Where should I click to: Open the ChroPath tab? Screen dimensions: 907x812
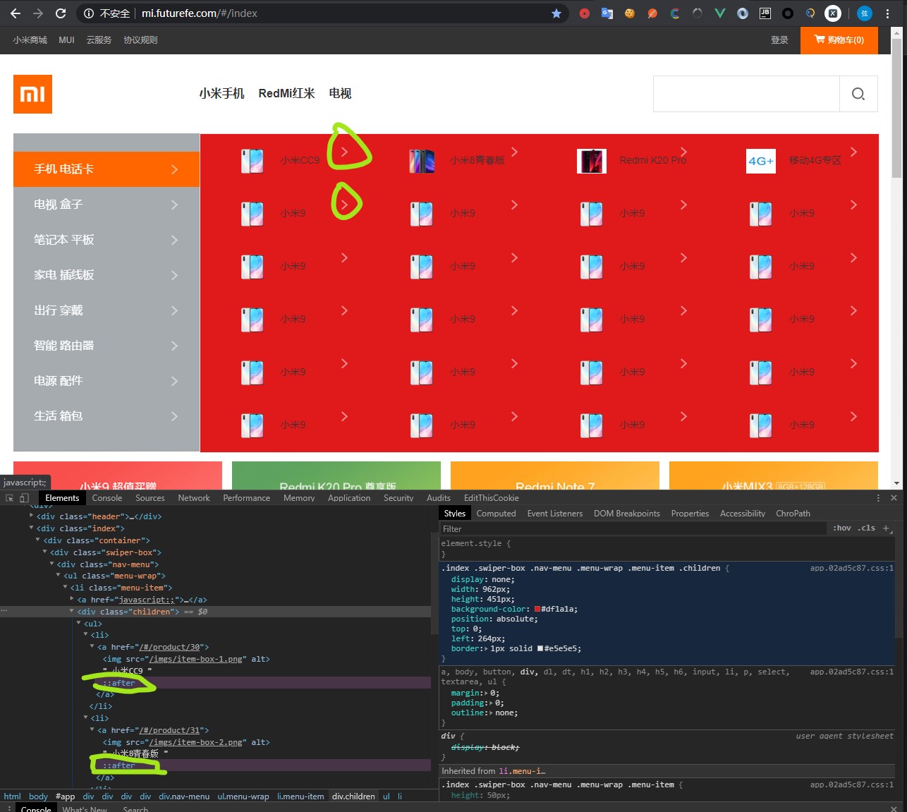(x=793, y=514)
